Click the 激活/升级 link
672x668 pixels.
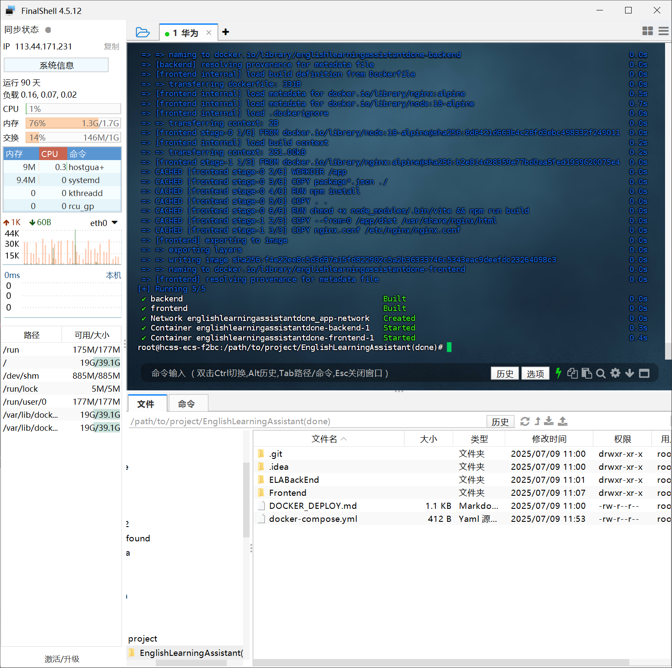click(62, 659)
